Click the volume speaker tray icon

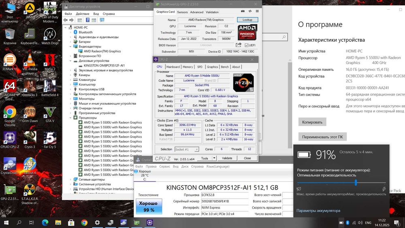[x=360, y=223]
